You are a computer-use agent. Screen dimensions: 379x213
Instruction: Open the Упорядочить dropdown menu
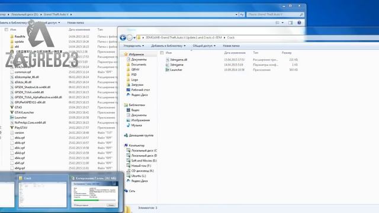coord(134,46)
